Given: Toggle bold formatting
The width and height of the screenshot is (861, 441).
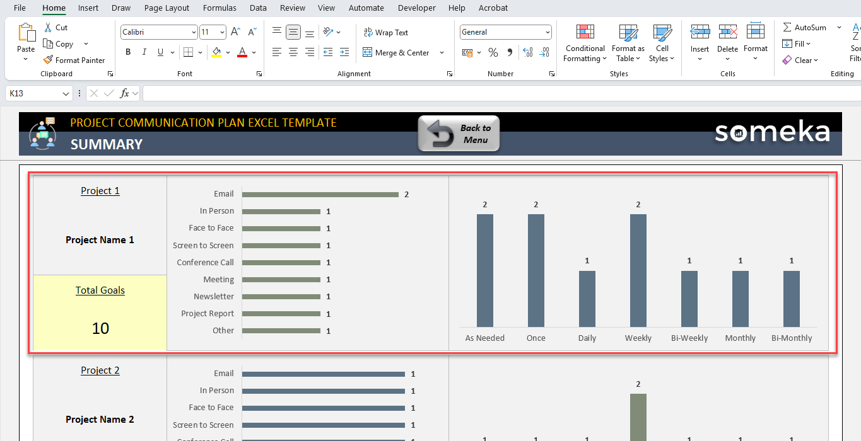Looking at the screenshot, I should click(128, 52).
